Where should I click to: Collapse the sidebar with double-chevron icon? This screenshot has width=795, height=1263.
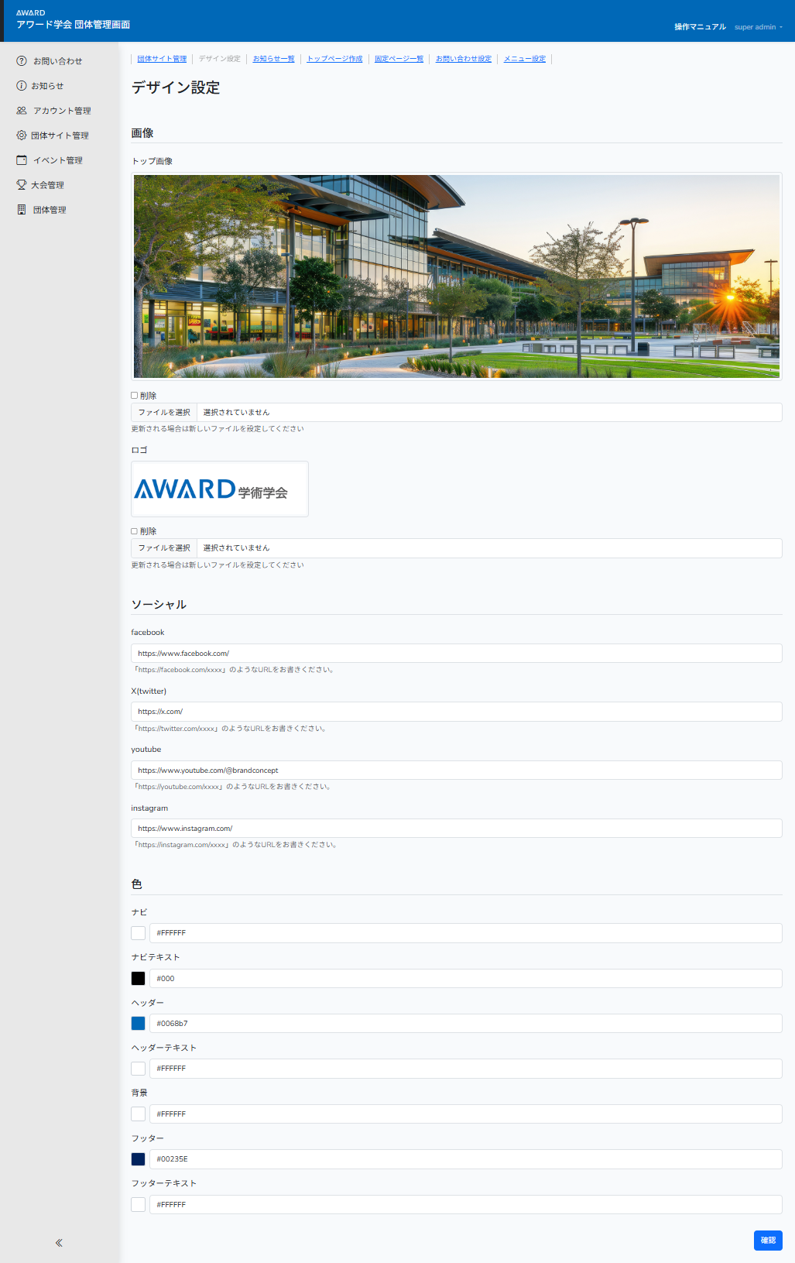point(59,1243)
